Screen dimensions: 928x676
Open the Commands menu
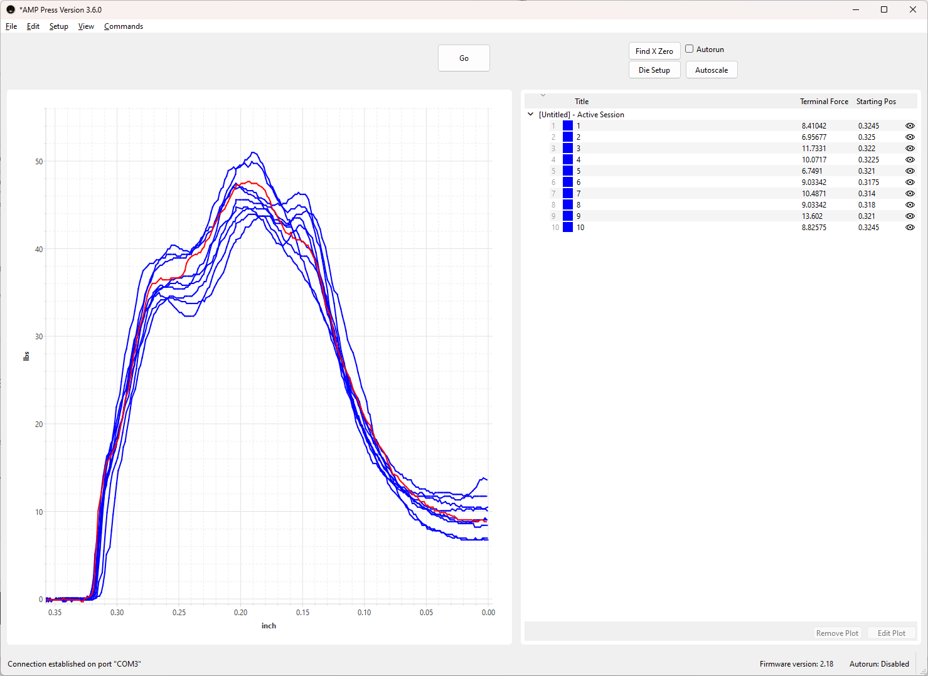pos(124,26)
